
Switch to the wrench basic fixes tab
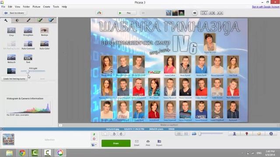pyautogui.click(x=6, y=20)
